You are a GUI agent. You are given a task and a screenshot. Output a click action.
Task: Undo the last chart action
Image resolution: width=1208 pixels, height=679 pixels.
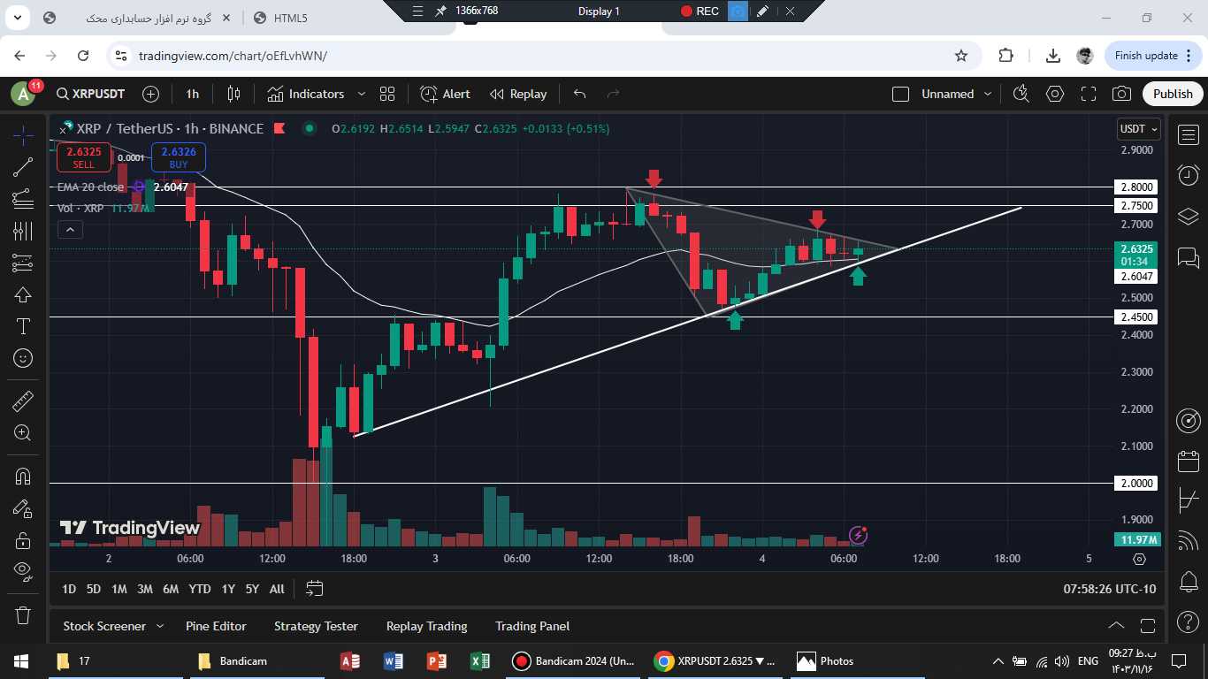pyautogui.click(x=579, y=94)
